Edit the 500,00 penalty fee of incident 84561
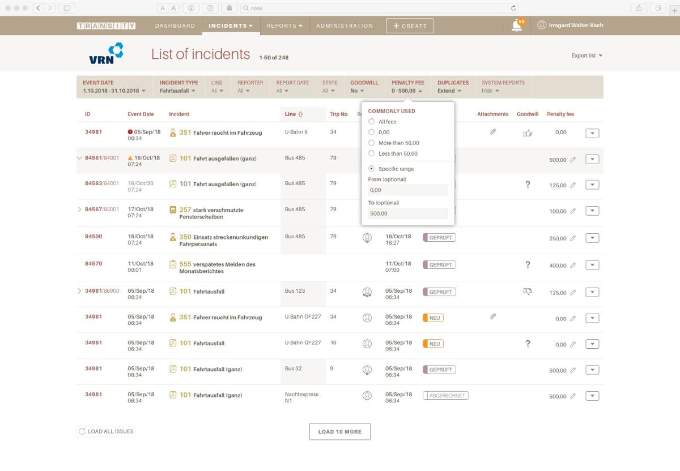This screenshot has height=471, width=680. coord(573,160)
